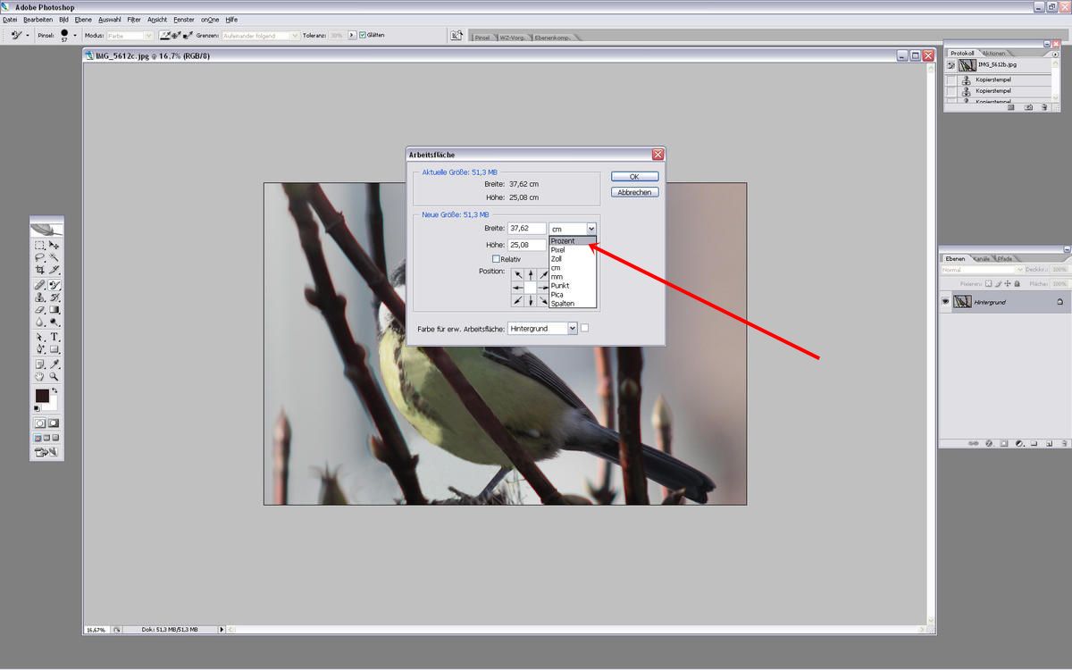This screenshot has height=670, width=1072.
Task: Select the Dodge tool
Action: point(54,322)
